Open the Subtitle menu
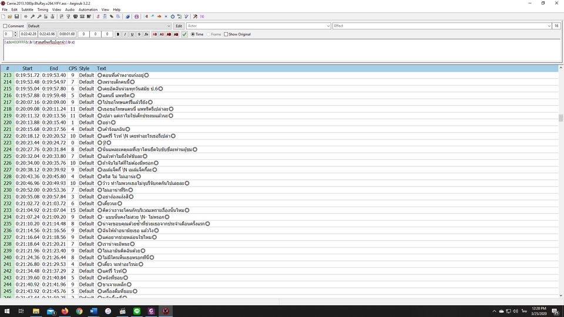The width and height of the screenshot is (564, 317). (27, 10)
